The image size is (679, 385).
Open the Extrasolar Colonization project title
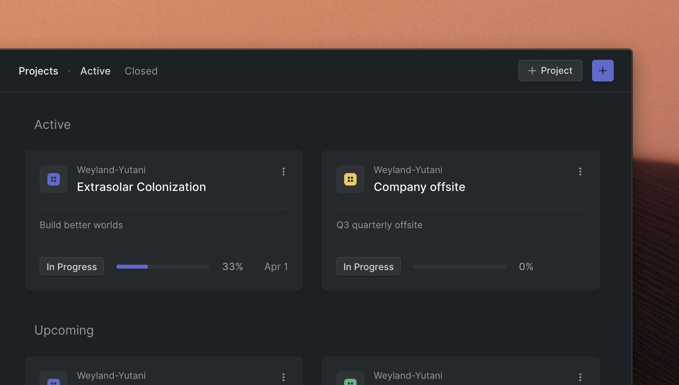pos(141,187)
